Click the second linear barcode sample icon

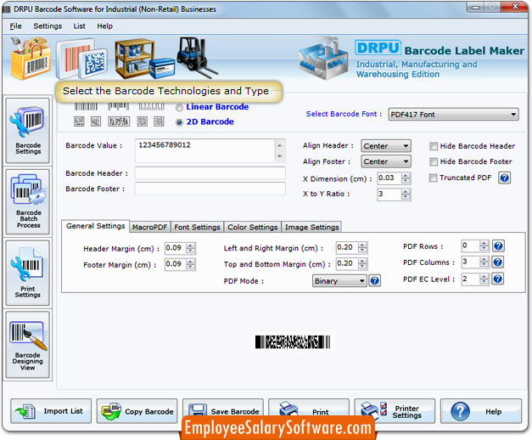pyautogui.click(x=119, y=107)
